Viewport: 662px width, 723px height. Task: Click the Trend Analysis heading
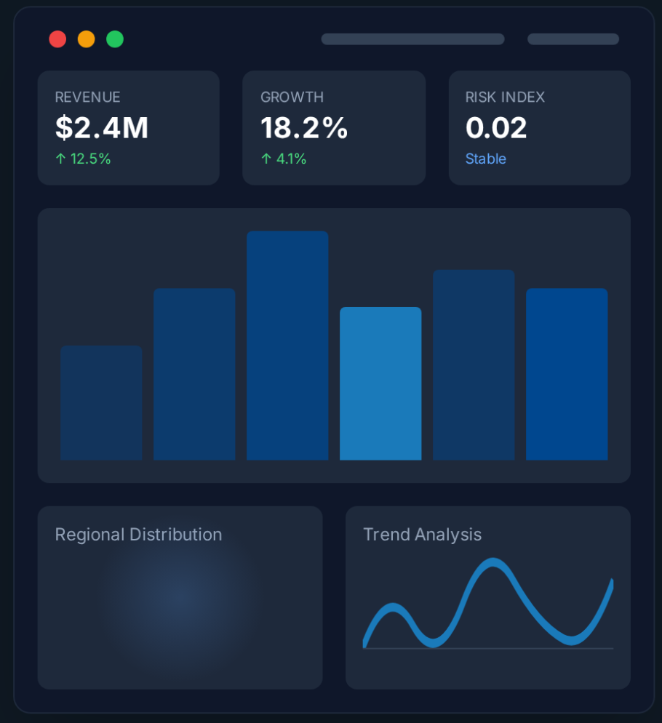coord(422,535)
